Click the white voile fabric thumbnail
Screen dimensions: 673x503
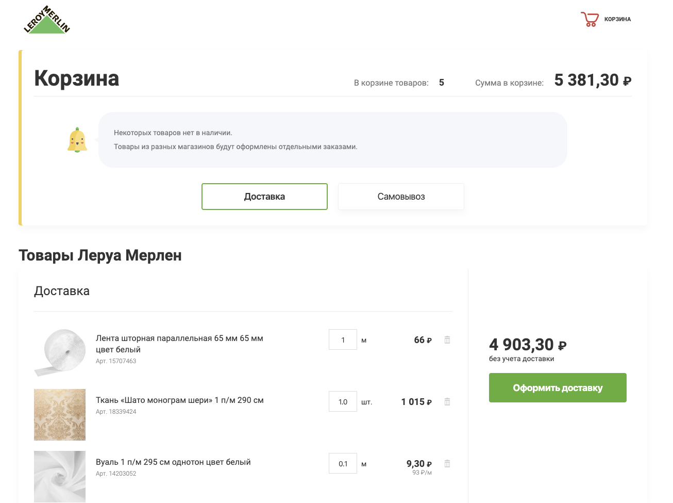(x=60, y=477)
